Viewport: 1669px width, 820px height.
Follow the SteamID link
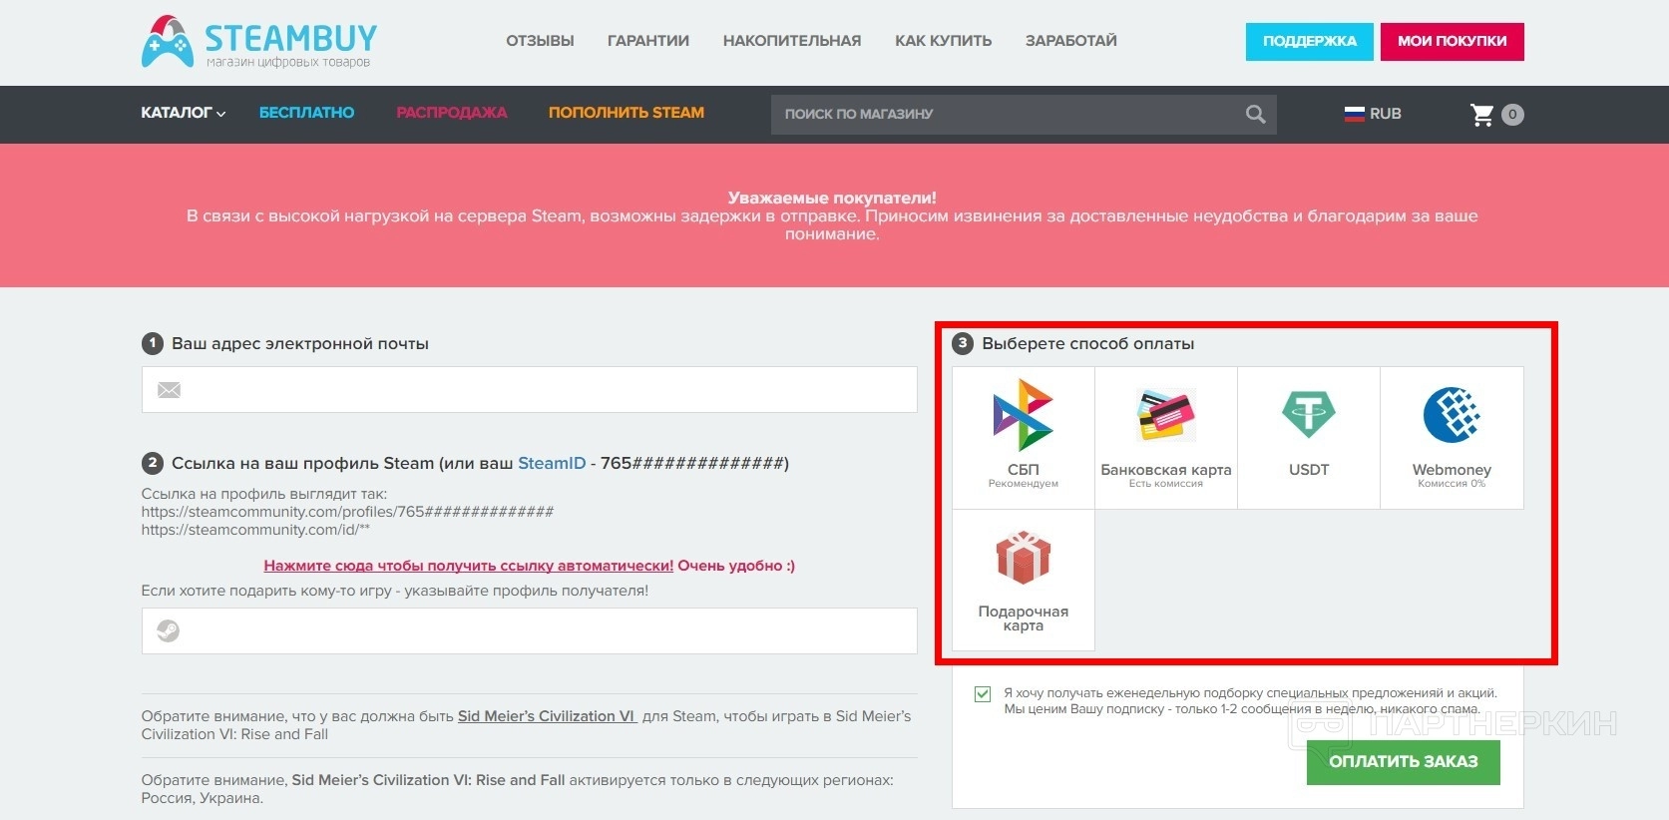(552, 463)
